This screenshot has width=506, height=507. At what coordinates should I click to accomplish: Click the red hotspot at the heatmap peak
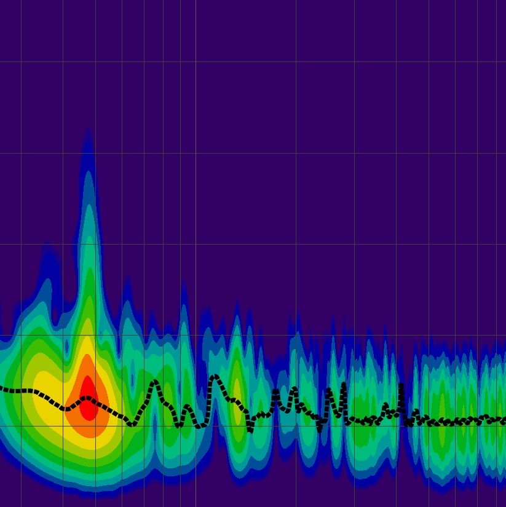point(88,398)
